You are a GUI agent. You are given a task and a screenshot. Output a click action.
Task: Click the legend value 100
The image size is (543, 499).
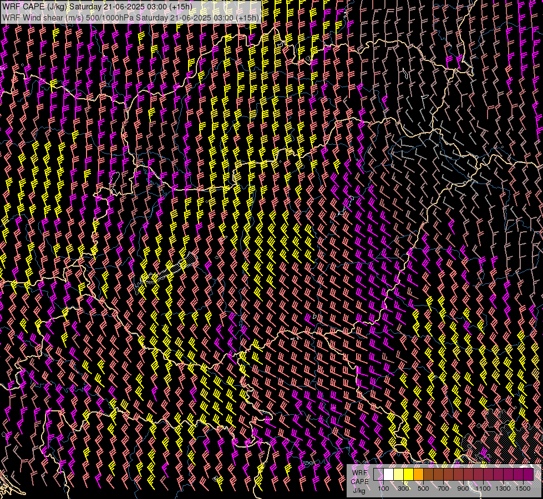tap(383, 488)
